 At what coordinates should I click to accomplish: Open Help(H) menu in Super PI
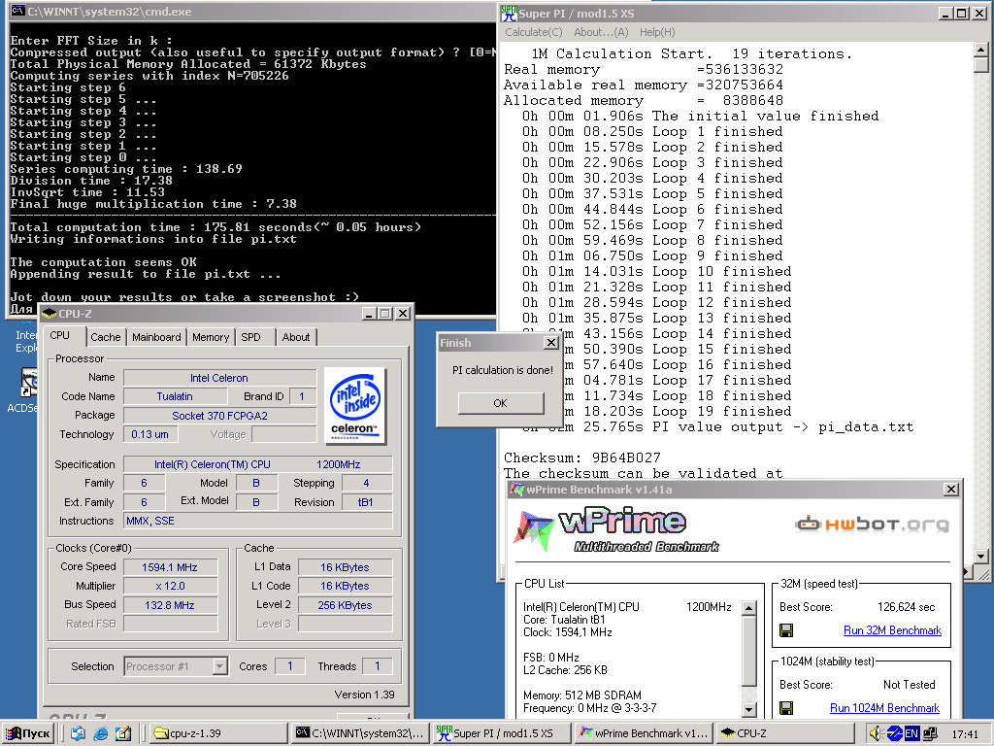657,32
